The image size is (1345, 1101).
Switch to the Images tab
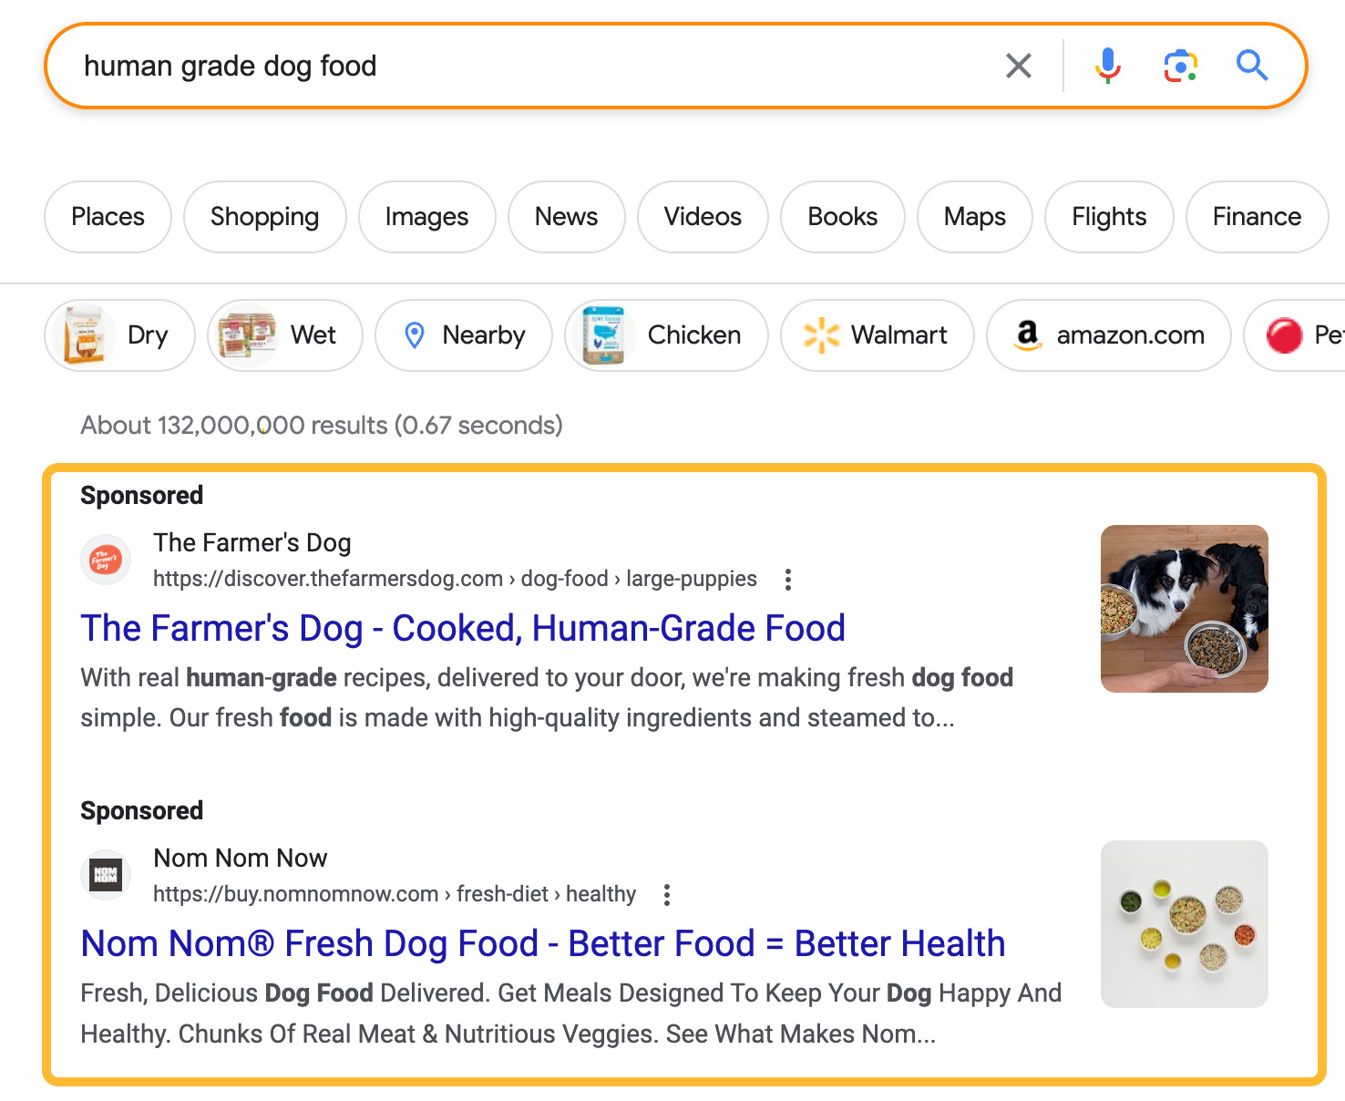pyautogui.click(x=426, y=217)
